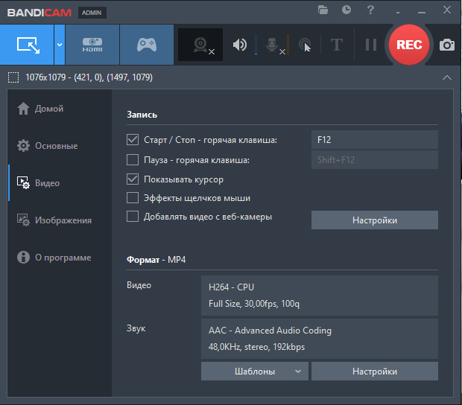
Task: Click 48,0KHz, stereo, 192kbps text
Action: pos(256,347)
